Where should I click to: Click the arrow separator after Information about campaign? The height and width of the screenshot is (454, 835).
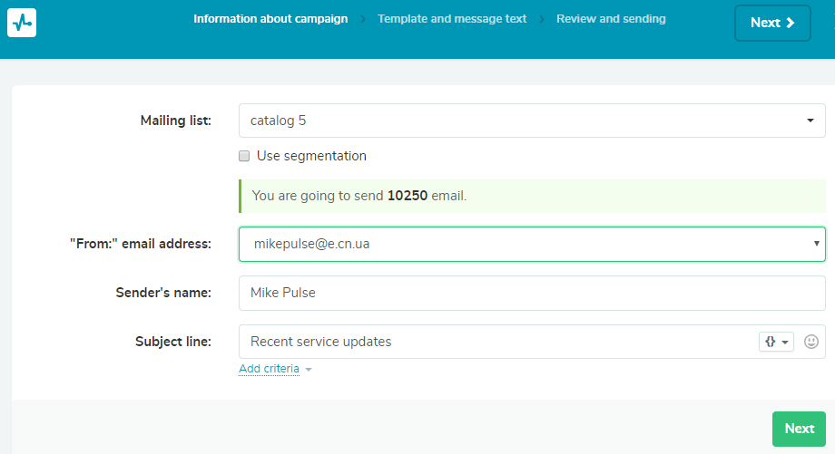[x=363, y=19]
